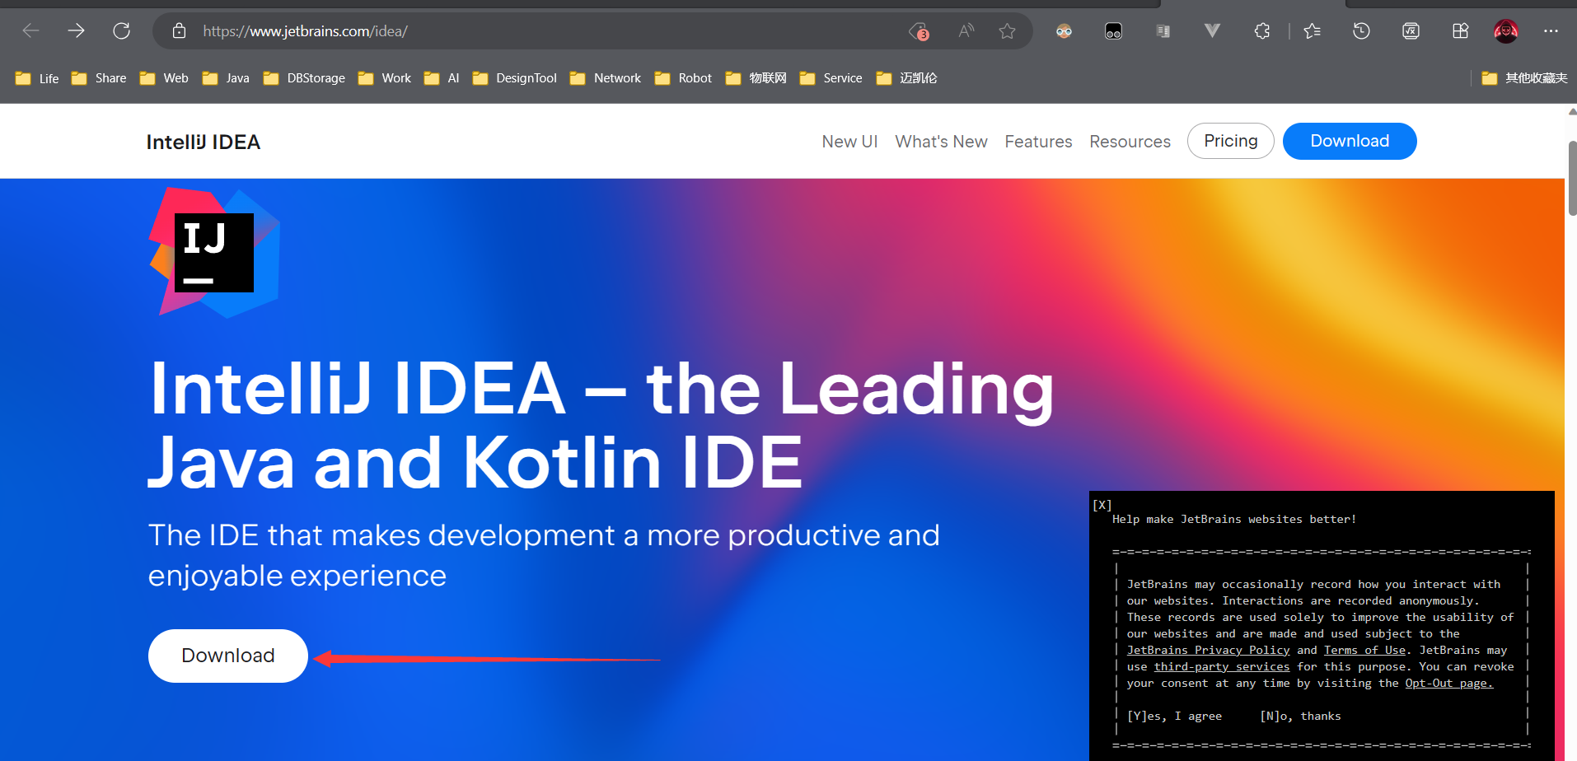Go back to the previous page
The image size is (1577, 761).
(x=31, y=31)
